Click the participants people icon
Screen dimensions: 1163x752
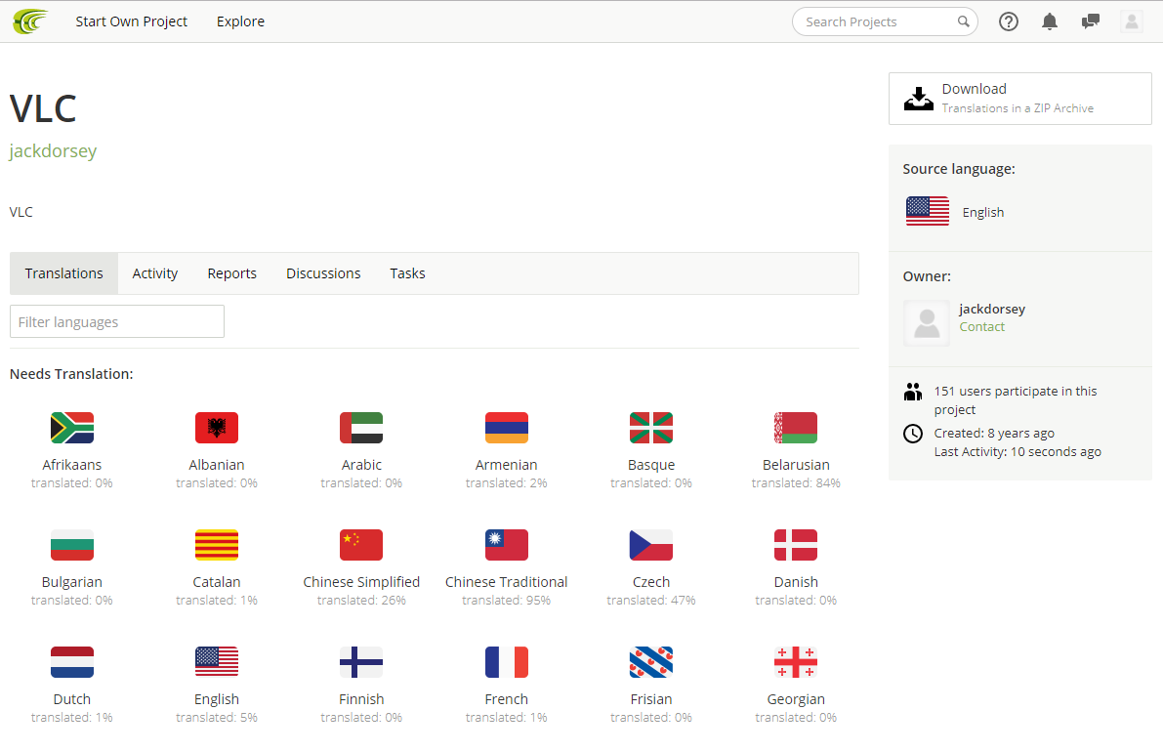click(x=913, y=392)
